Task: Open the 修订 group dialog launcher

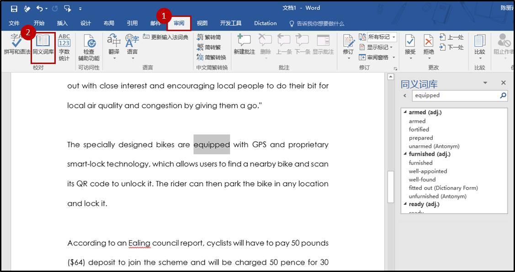Action: 395,68
